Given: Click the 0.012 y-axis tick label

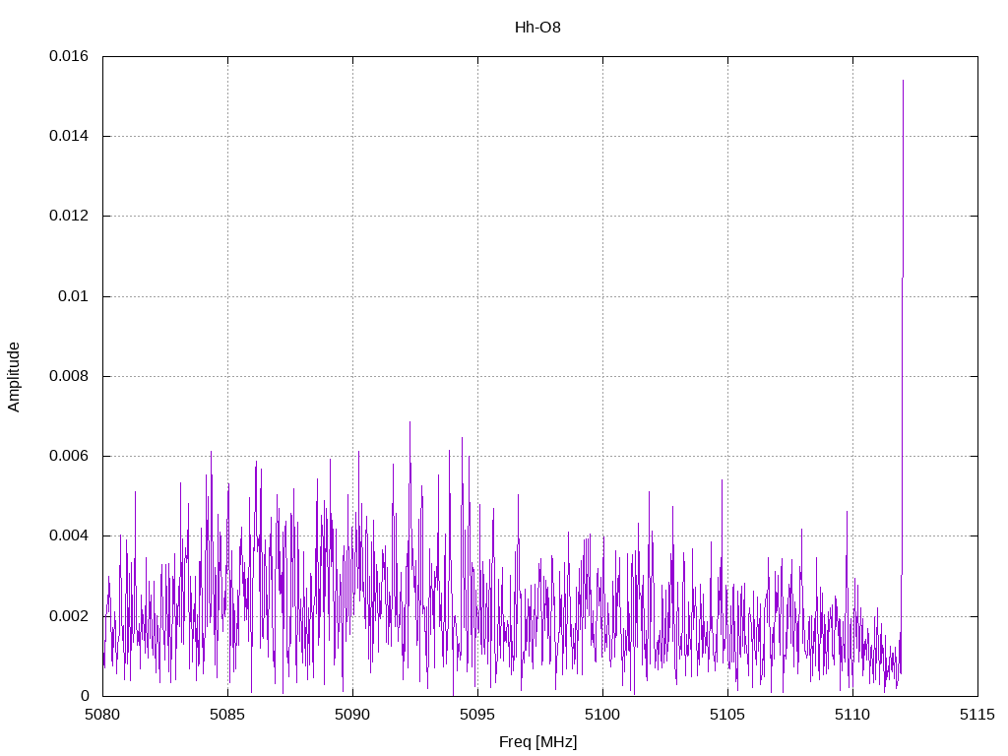Looking at the screenshot, I should (69, 216).
